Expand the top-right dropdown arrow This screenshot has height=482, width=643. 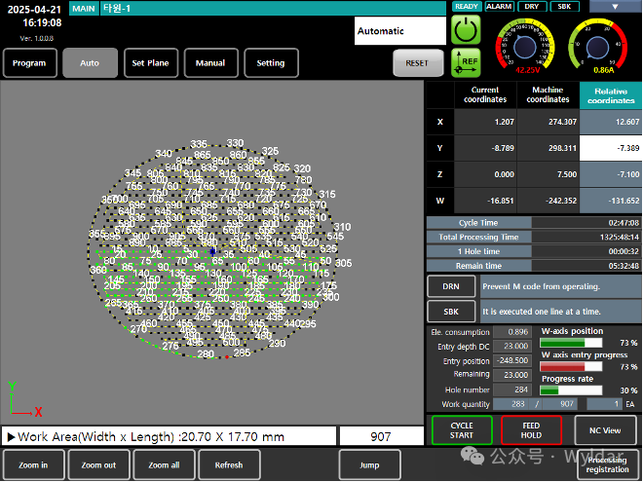tap(615, 6)
